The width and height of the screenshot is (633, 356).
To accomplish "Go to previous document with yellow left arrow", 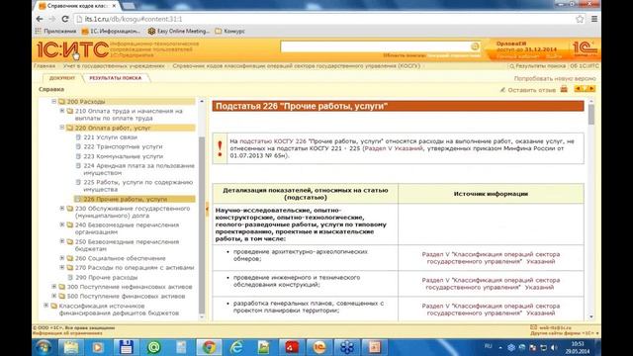I will coord(578,89).
